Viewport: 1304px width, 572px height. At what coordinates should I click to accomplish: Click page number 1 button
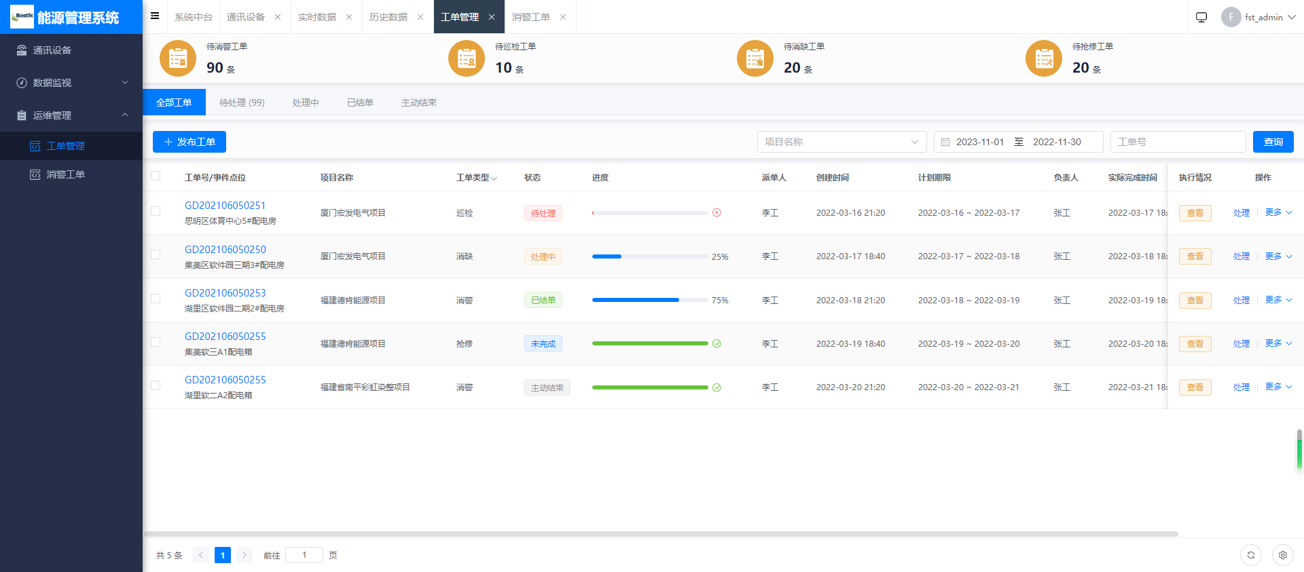223,555
